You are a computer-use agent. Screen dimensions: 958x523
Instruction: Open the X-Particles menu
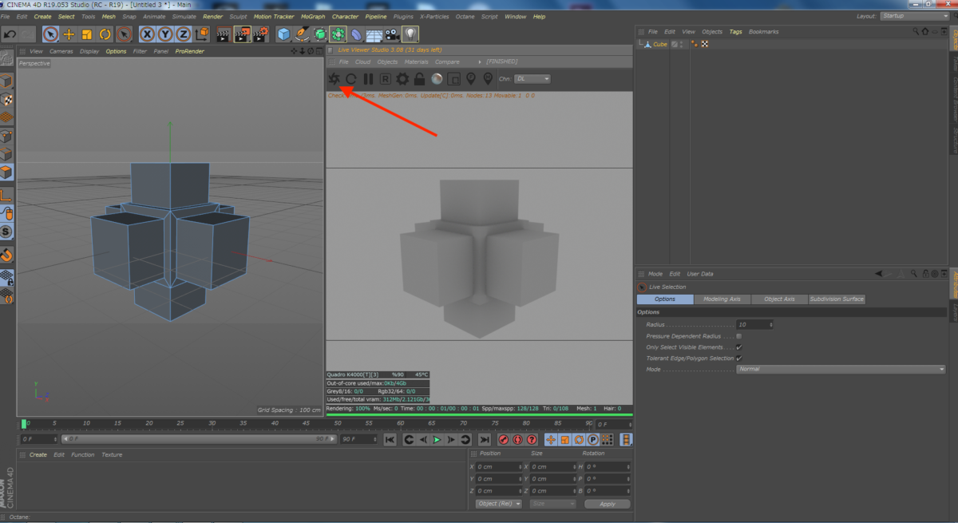pyautogui.click(x=434, y=16)
